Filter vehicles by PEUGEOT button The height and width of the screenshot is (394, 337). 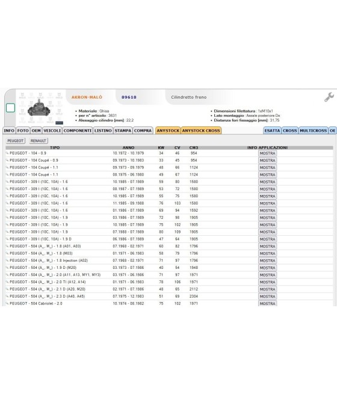tap(15, 141)
